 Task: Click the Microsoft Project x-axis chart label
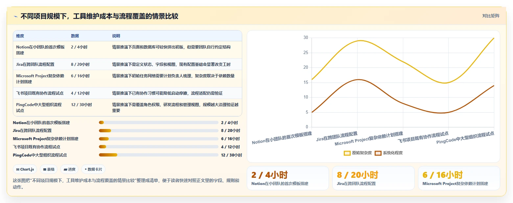coord(369,139)
